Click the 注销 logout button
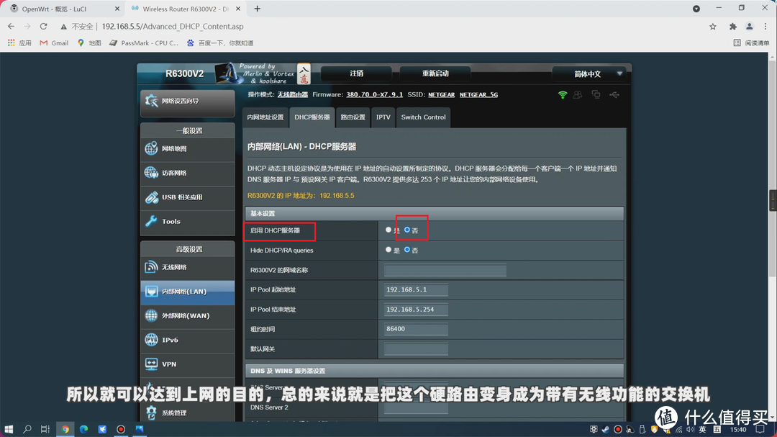Viewport: 777px width, 437px height. click(x=356, y=73)
